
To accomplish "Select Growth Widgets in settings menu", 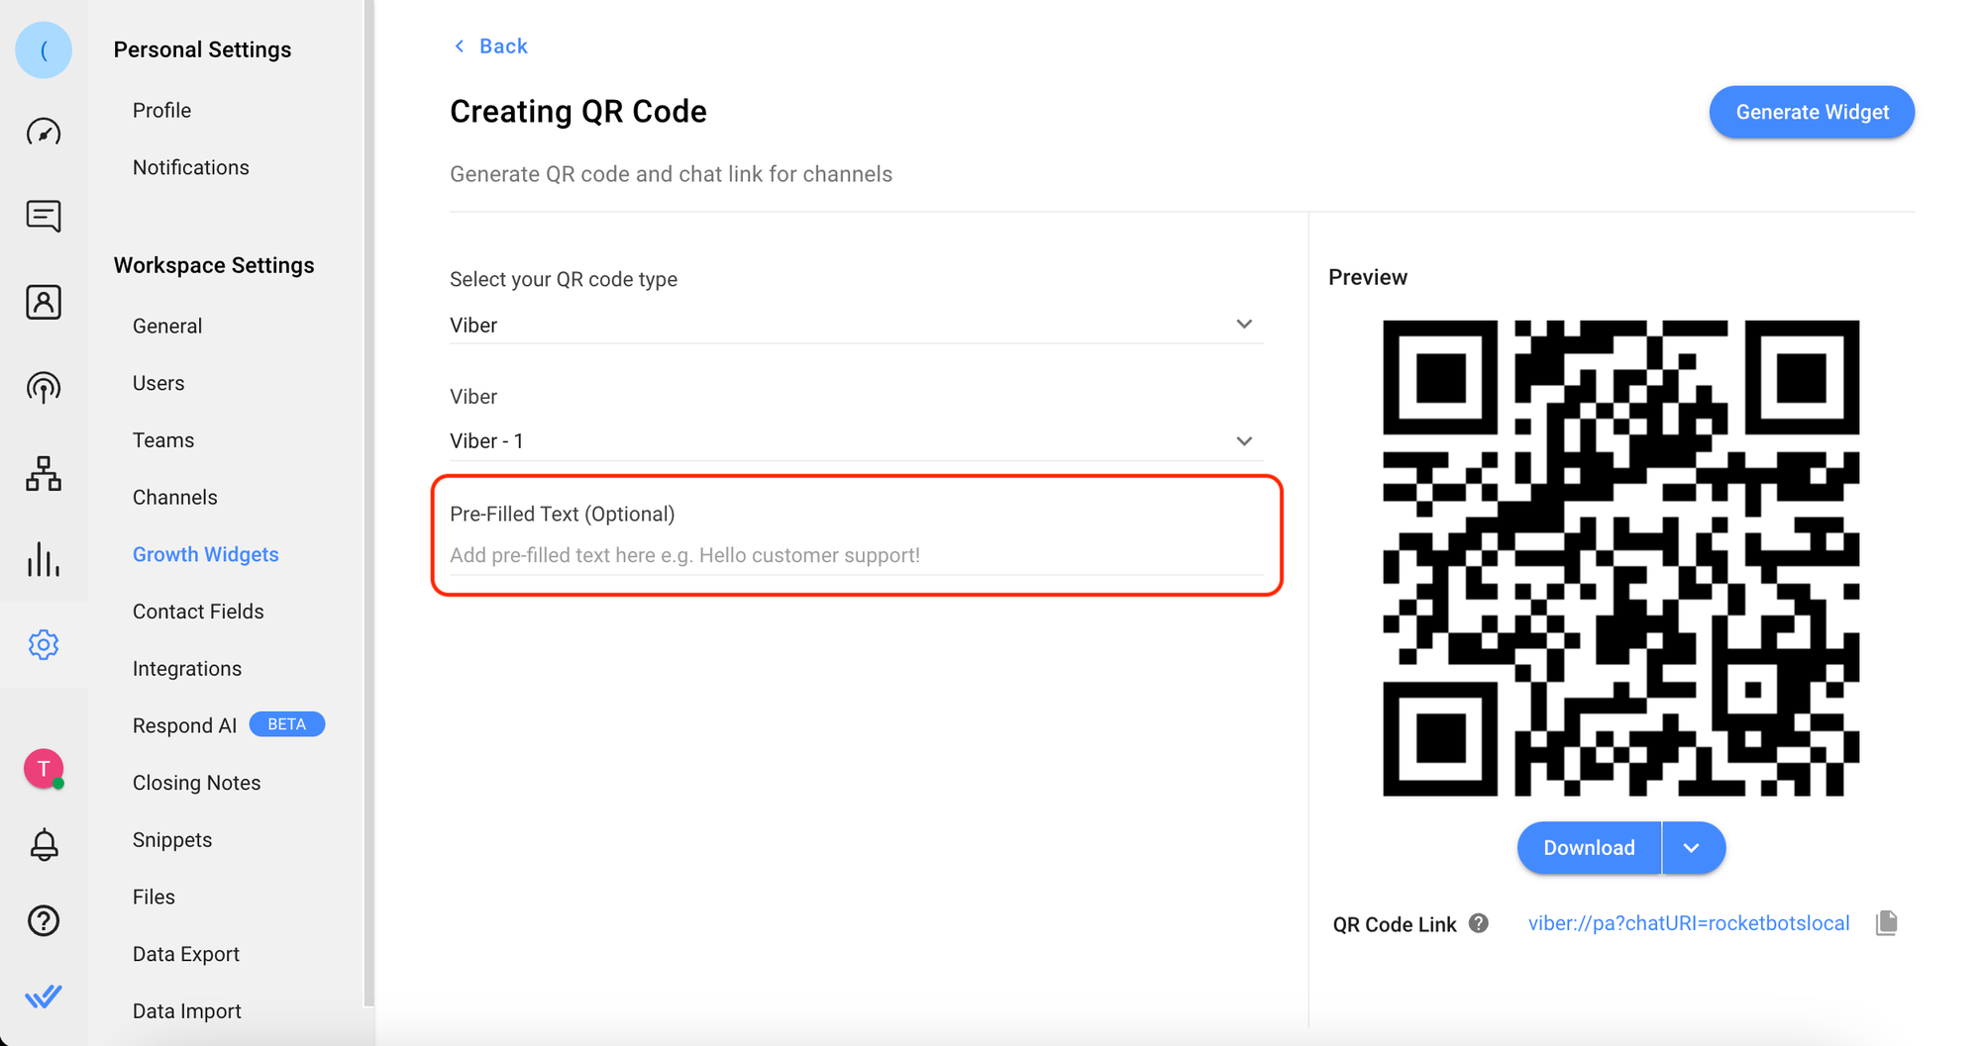I will [x=206, y=554].
